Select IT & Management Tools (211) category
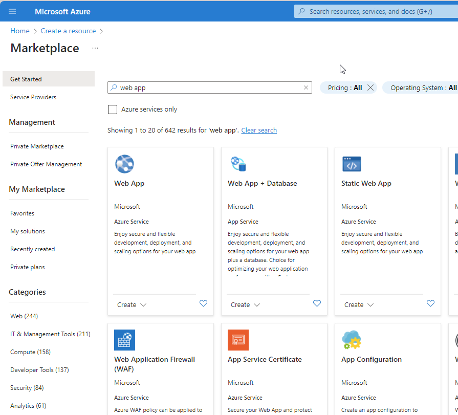The height and width of the screenshot is (415, 458). pyautogui.click(x=50, y=334)
